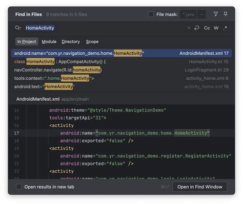The height and width of the screenshot is (204, 243).
Task: Select the Scope tab
Action: 92,41
